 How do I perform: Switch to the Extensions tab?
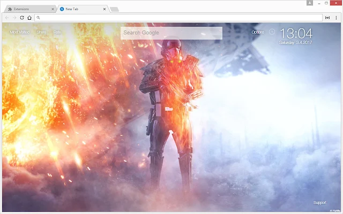(x=30, y=9)
